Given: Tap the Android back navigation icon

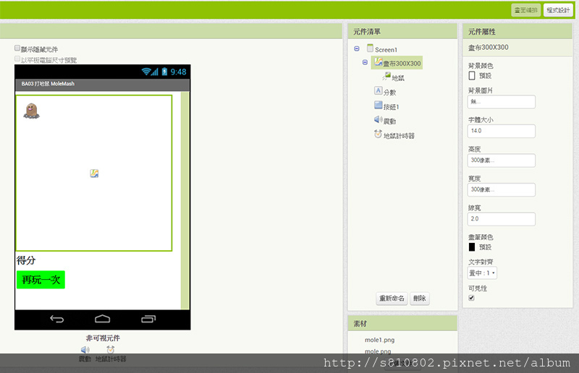Looking at the screenshot, I should point(57,319).
